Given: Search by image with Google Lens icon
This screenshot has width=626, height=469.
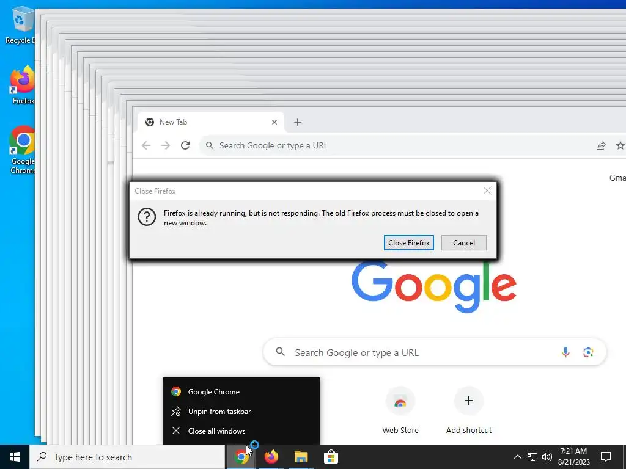Looking at the screenshot, I should 587,352.
